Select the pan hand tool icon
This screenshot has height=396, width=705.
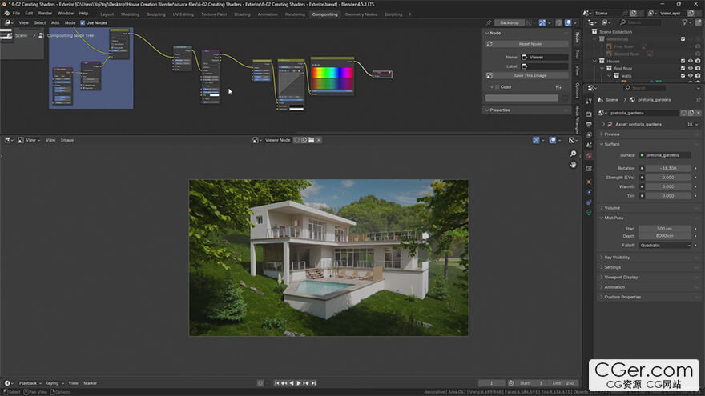coord(573,164)
